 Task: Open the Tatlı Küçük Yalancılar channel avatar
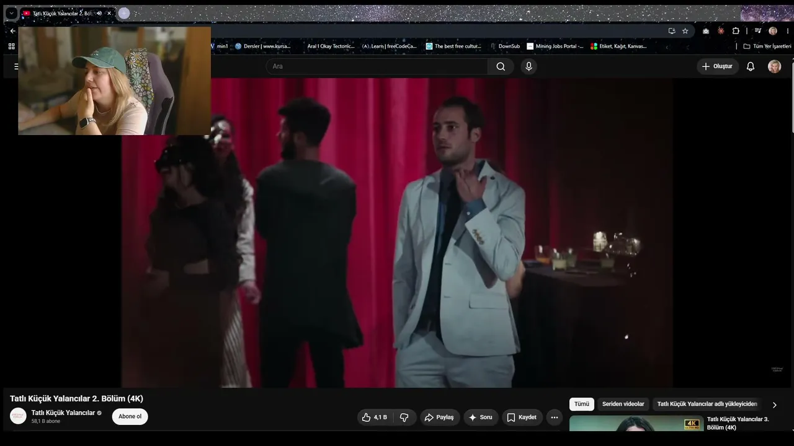[18, 416]
